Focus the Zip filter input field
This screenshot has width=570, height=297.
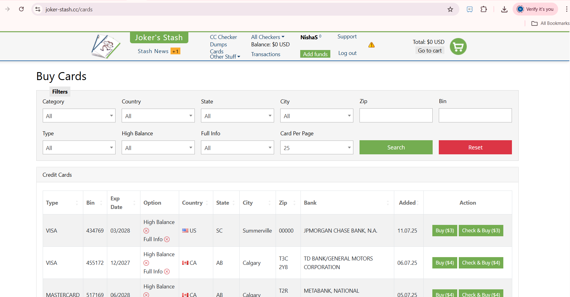(x=396, y=115)
